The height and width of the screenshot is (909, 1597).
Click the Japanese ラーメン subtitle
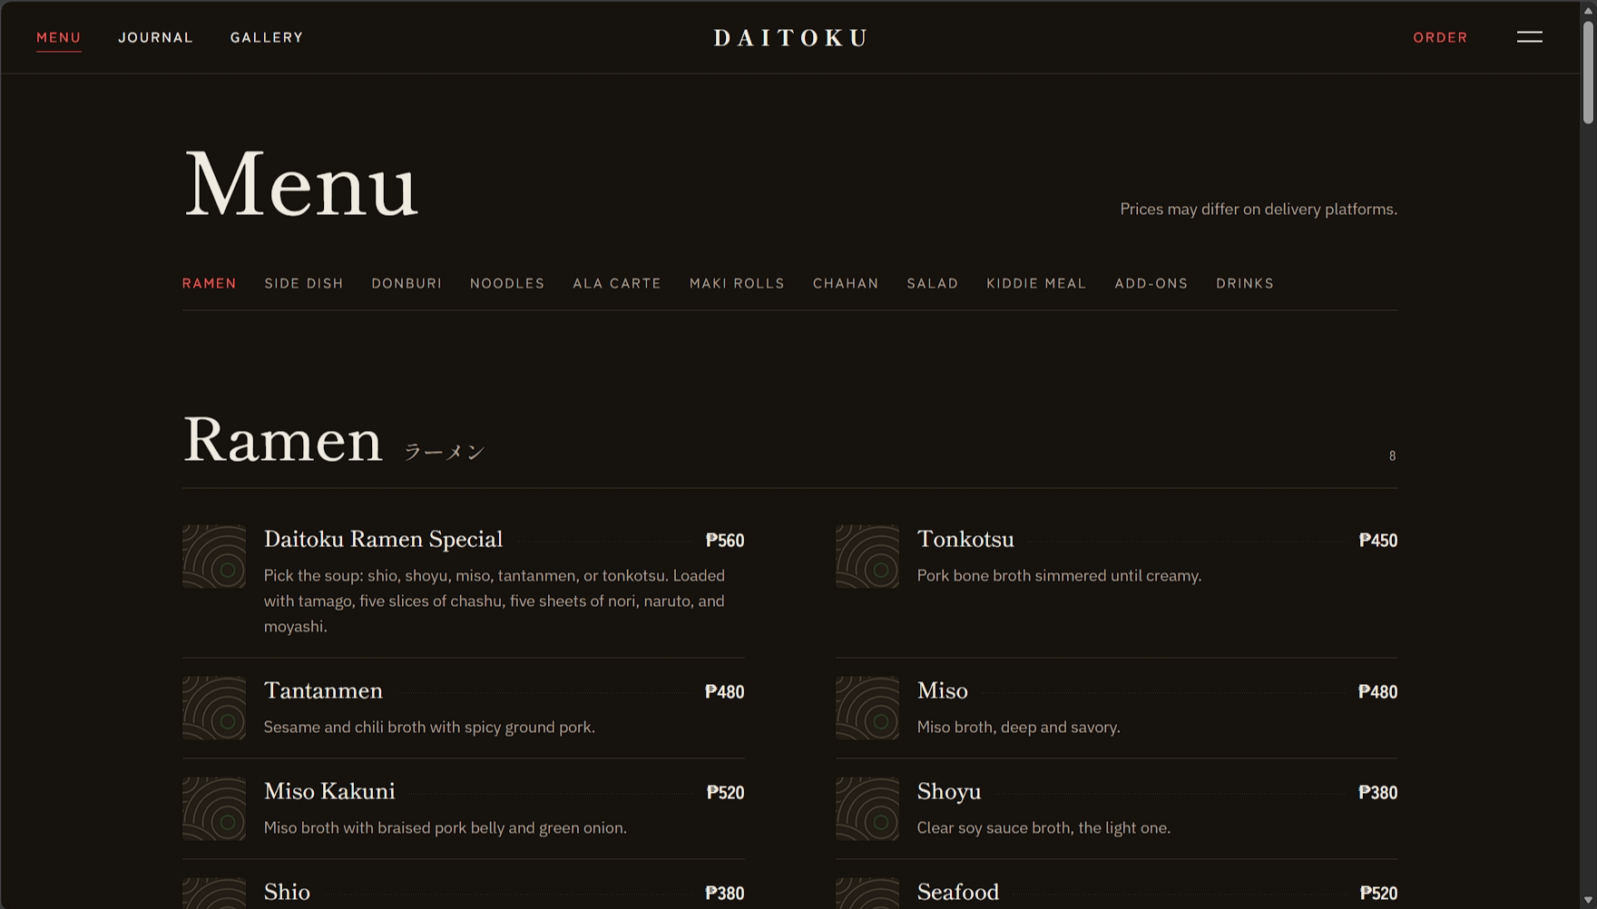445,452
